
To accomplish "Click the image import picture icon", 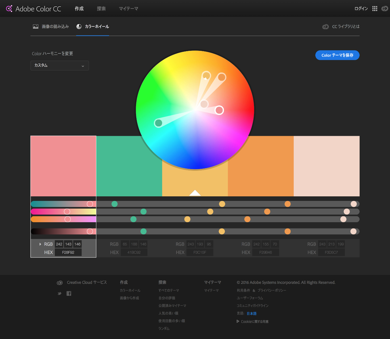I will 36,26.
